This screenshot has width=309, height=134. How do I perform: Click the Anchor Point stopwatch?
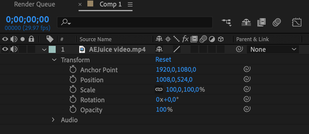(x=73, y=70)
